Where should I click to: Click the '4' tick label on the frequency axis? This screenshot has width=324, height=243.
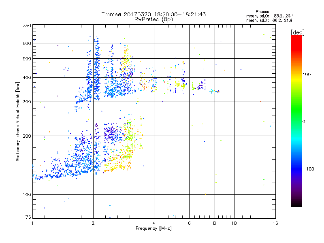pyautogui.click(x=154, y=223)
